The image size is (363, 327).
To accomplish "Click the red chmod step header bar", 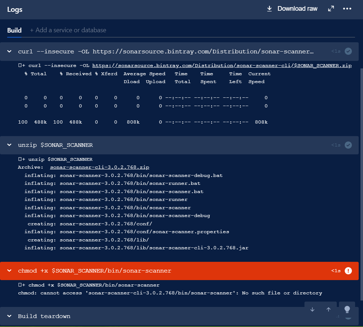I will pyautogui.click(x=179, y=271).
